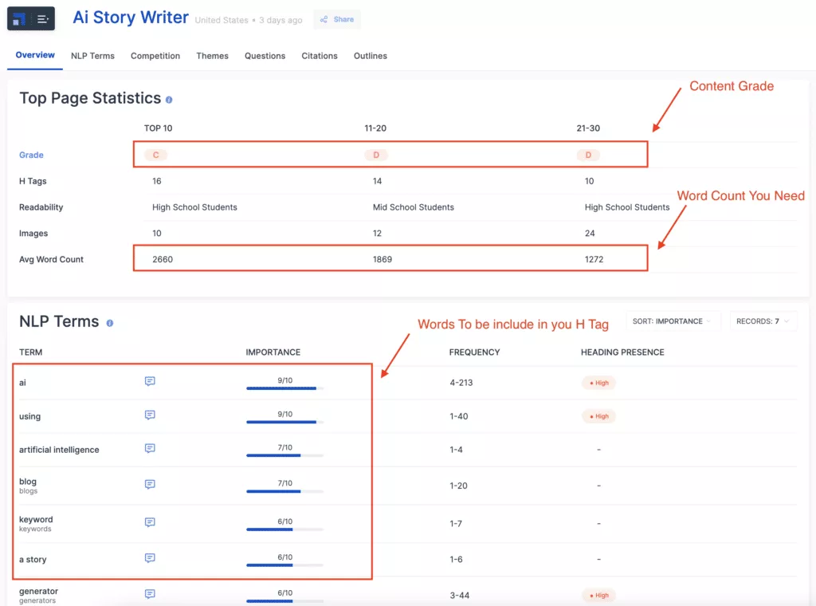Switch to the NLP Terms tab
The height and width of the screenshot is (606, 816).
92,56
